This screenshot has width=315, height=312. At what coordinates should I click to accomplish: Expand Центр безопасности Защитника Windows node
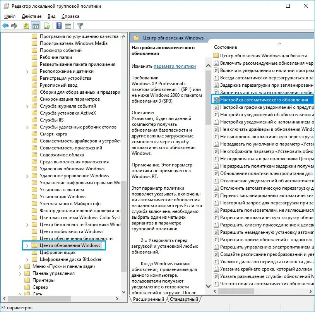27,225
